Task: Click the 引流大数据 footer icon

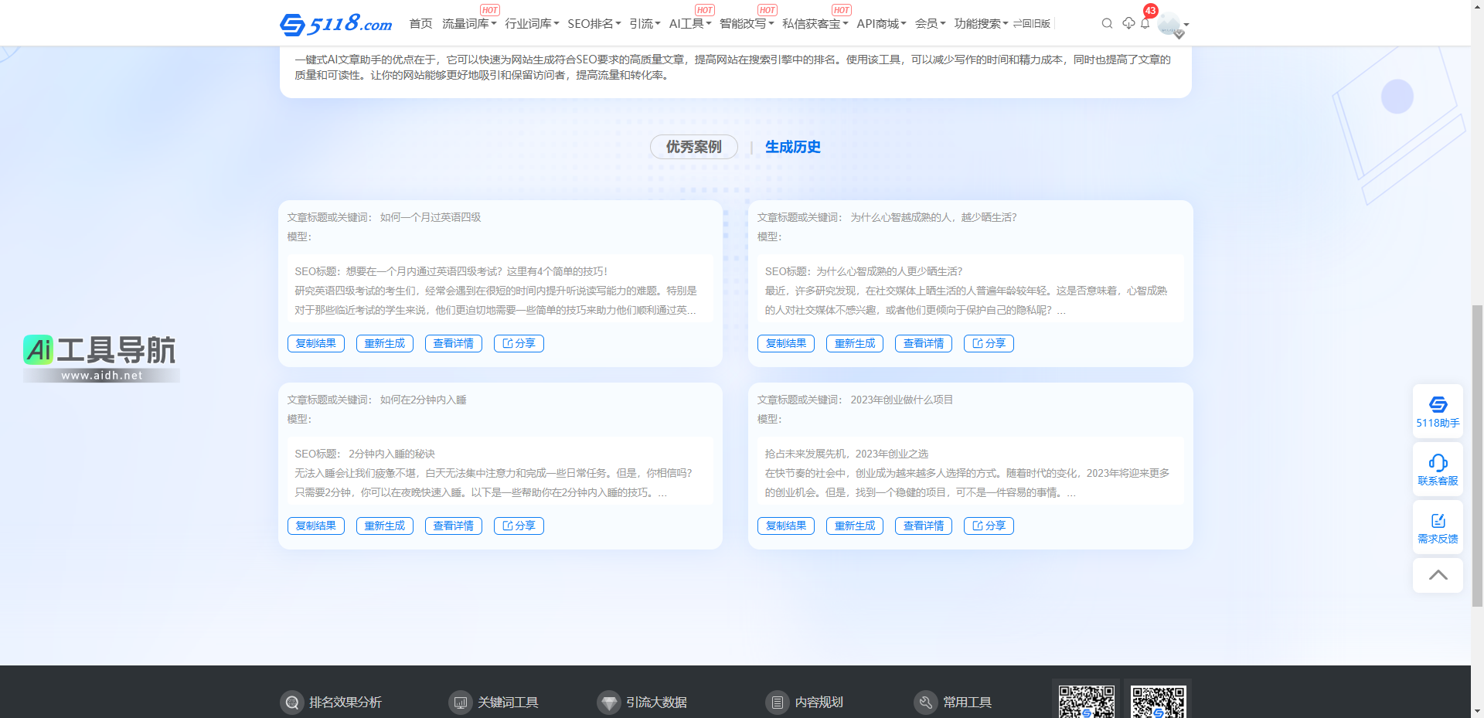Action: (x=608, y=703)
